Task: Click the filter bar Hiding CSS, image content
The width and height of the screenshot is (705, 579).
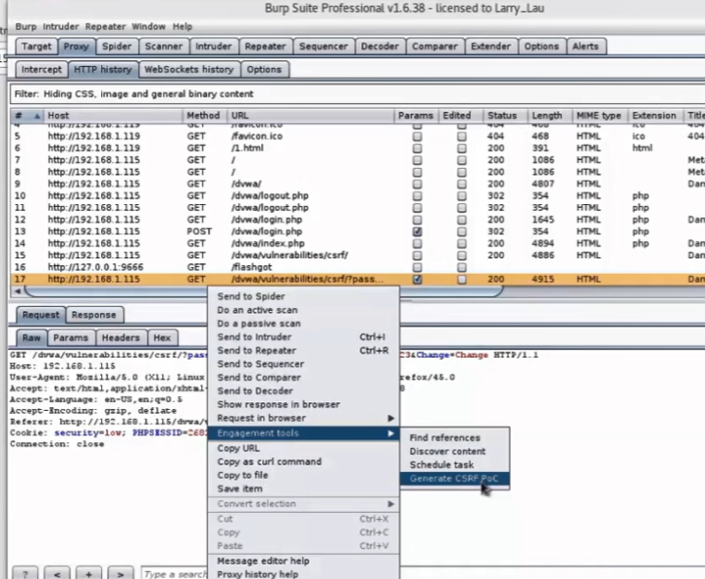Action: coord(357,94)
